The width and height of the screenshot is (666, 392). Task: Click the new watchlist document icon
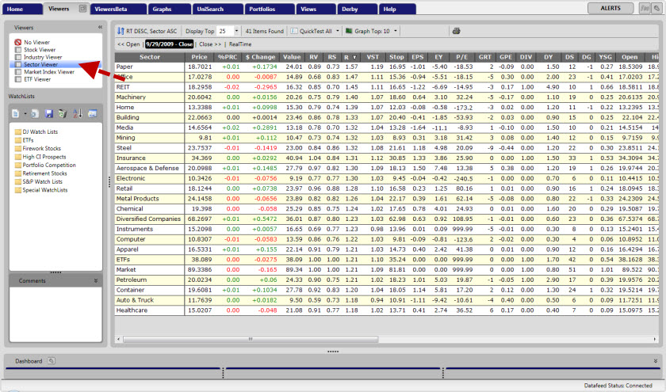click(x=15, y=114)
